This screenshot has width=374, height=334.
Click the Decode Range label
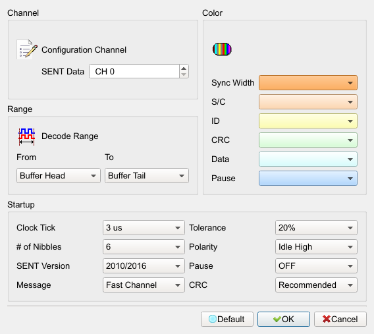(70, 136)
